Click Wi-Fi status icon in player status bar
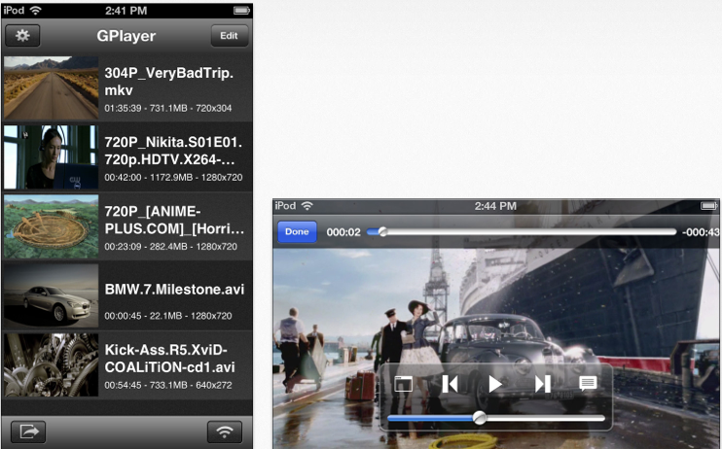 point(307,206)
